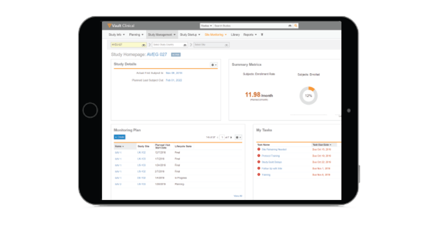Open the Library tab
Image resolution: width=447 pixels, height=226 pixels.
235,35
